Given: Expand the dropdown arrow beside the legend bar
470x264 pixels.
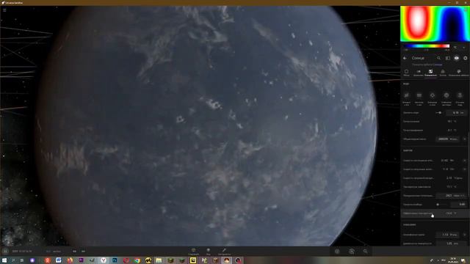Looking at the screenshot, I should tap(464, 47).
